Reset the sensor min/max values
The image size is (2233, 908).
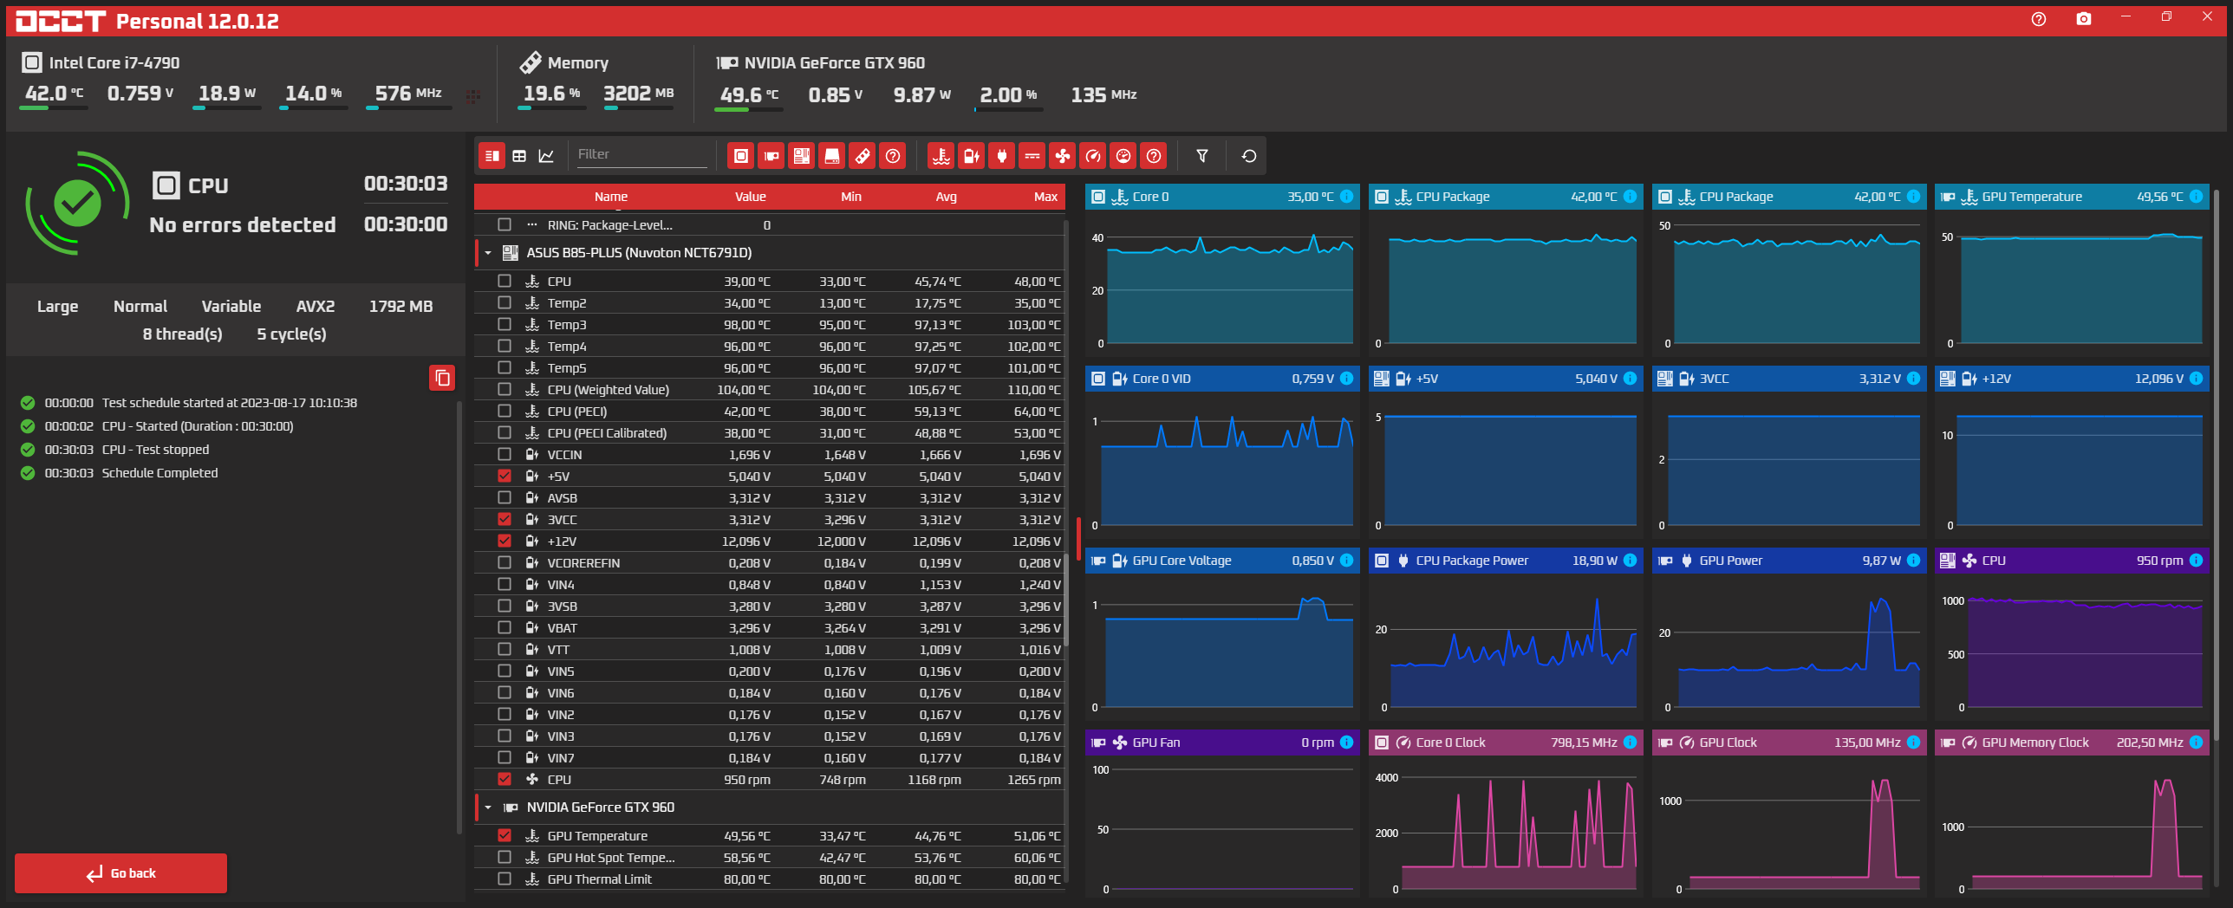(1248, 156)
